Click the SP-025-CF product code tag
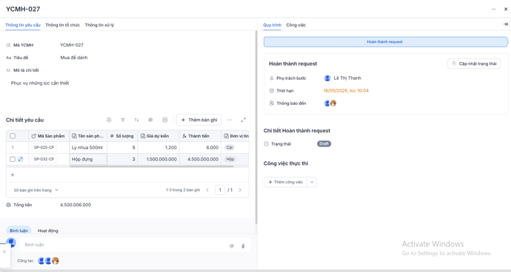Image resolution: width=511 pixels, height=272 pixels. (44, 147)
